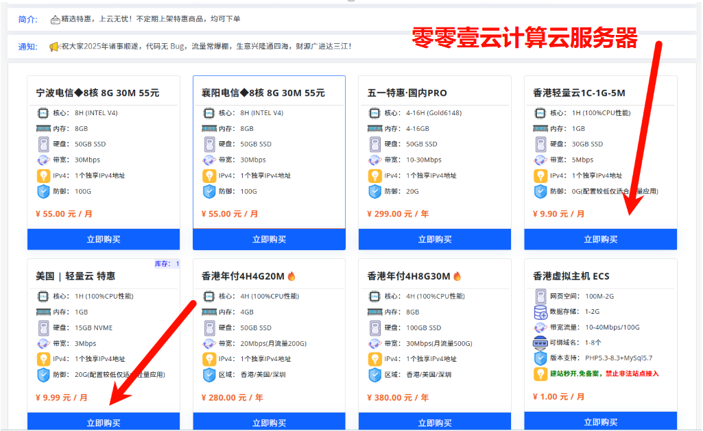Click the 宁波电信◆8核 8G 30M 55元 title

pyautogui.click(x=98, y=93)
